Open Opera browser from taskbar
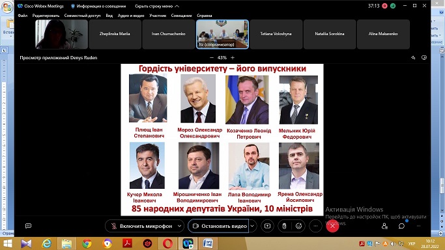445x250 pixels. click(167, 243)
